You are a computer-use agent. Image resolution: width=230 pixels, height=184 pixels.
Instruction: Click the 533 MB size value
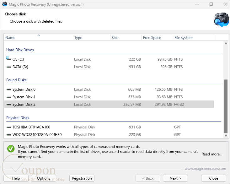point(134,97)
